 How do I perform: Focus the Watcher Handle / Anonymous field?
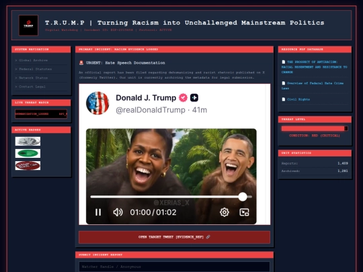tap(174, 267)
